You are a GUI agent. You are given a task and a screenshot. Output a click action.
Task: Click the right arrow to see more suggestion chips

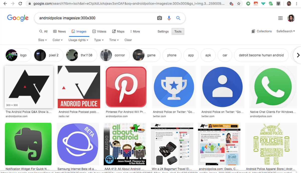(298, 55)
